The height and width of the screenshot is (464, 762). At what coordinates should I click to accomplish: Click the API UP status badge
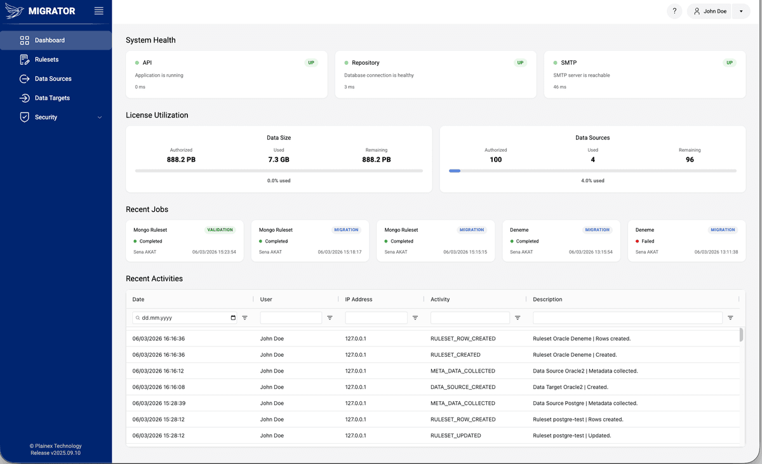click(x=311, y=63)
